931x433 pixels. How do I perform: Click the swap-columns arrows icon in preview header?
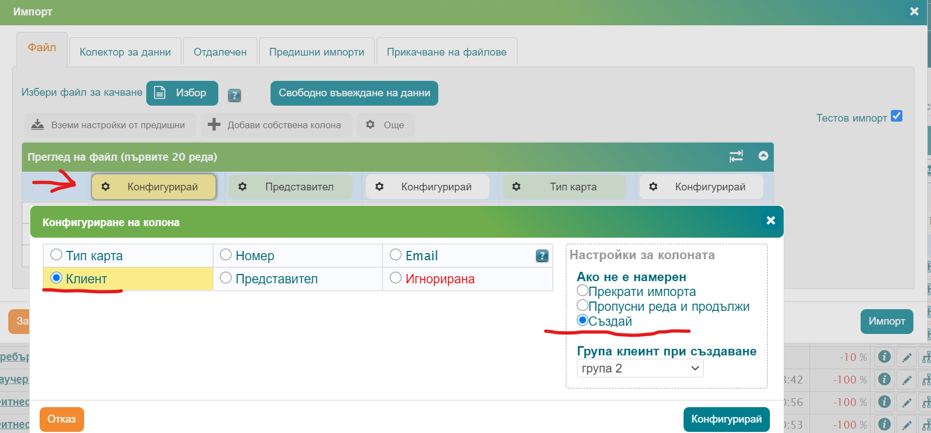click(736, 156)
